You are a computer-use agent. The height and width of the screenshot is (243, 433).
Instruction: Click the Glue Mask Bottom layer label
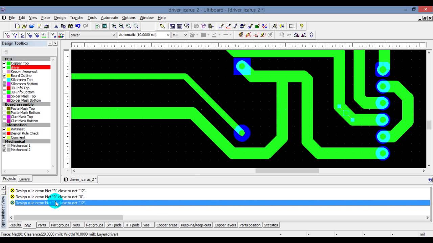tap(24, 121)
